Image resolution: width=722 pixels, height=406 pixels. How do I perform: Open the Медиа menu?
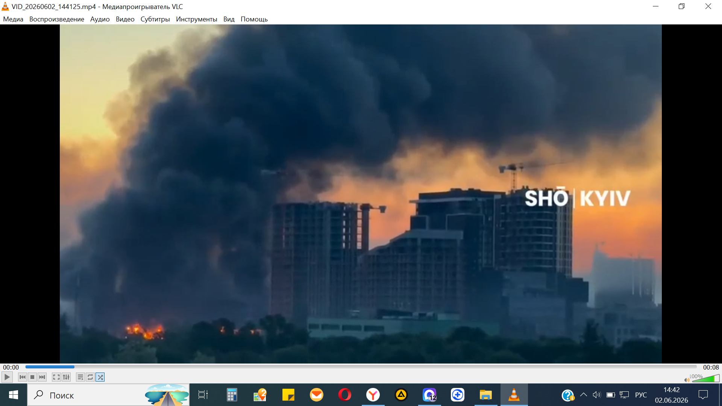pyautogui.click(x=13, y=19)
